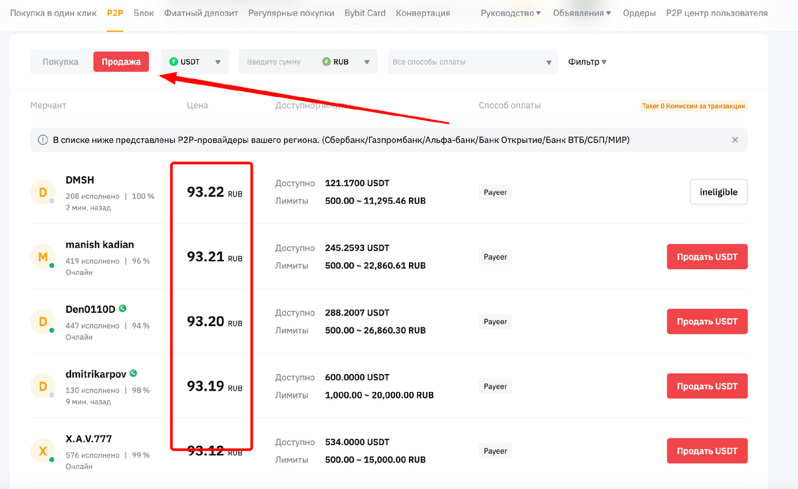Click the info icon in region notice
This screenshot has width=798, height=489.
[43, 140]
